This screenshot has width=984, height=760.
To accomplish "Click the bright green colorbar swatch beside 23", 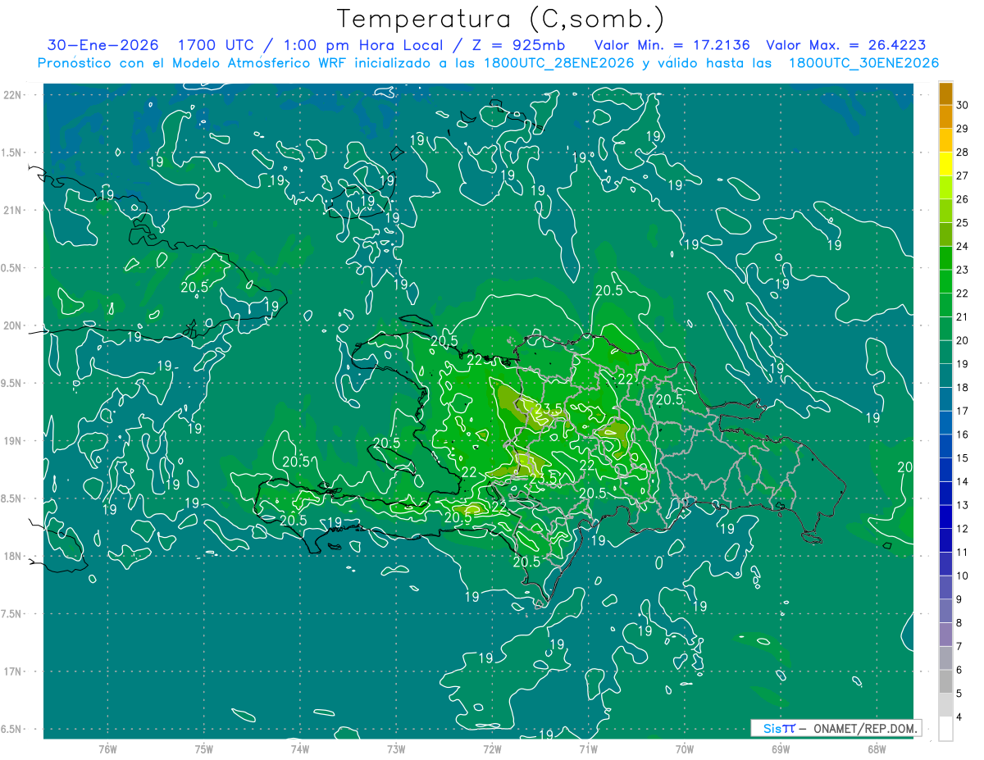I will point(945,259).
